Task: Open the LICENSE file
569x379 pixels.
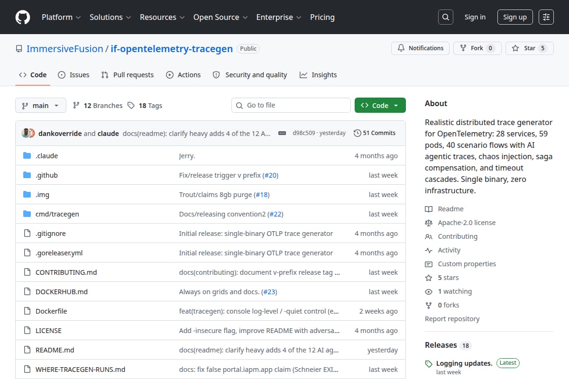Action: (48, 331)
